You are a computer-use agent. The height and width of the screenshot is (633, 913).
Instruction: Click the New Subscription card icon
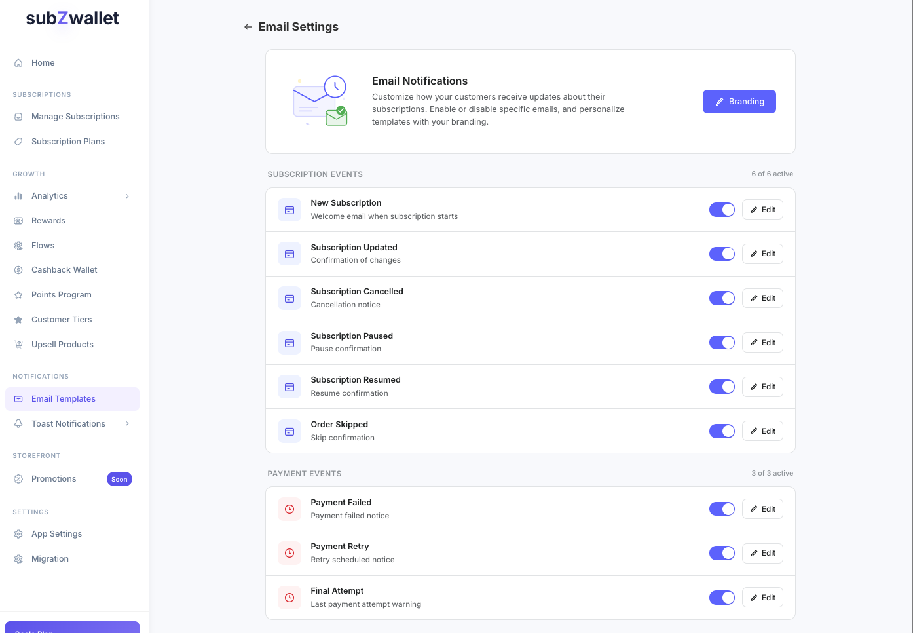289,210
